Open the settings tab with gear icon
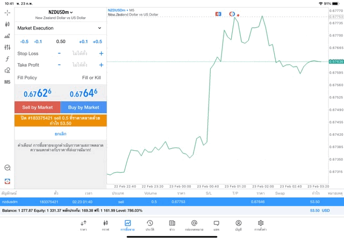This screenshot has width=344, height=240. 261,226
